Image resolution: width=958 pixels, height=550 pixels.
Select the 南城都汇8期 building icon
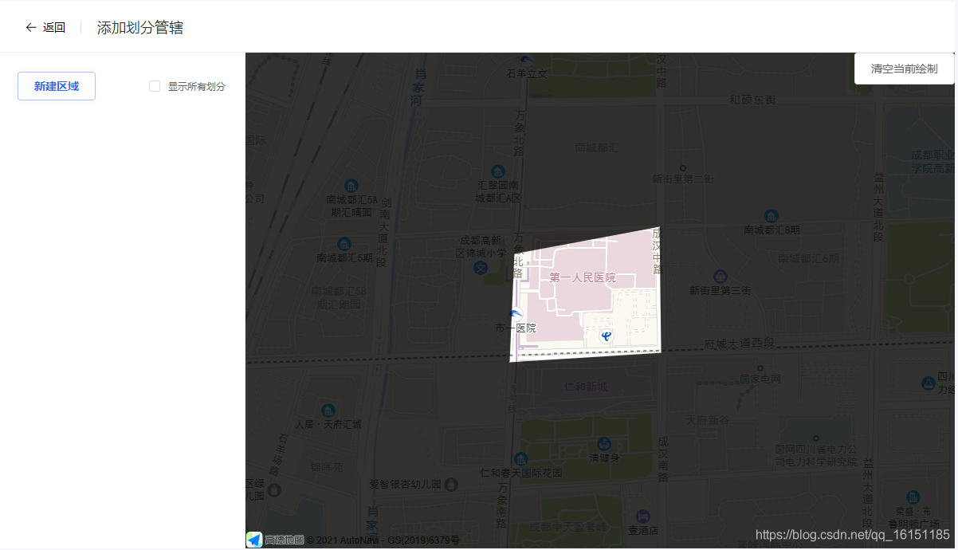pos(771,216)
